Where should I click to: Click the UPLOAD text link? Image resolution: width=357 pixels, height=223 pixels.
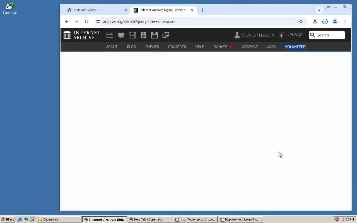click(x=295, y=35)
